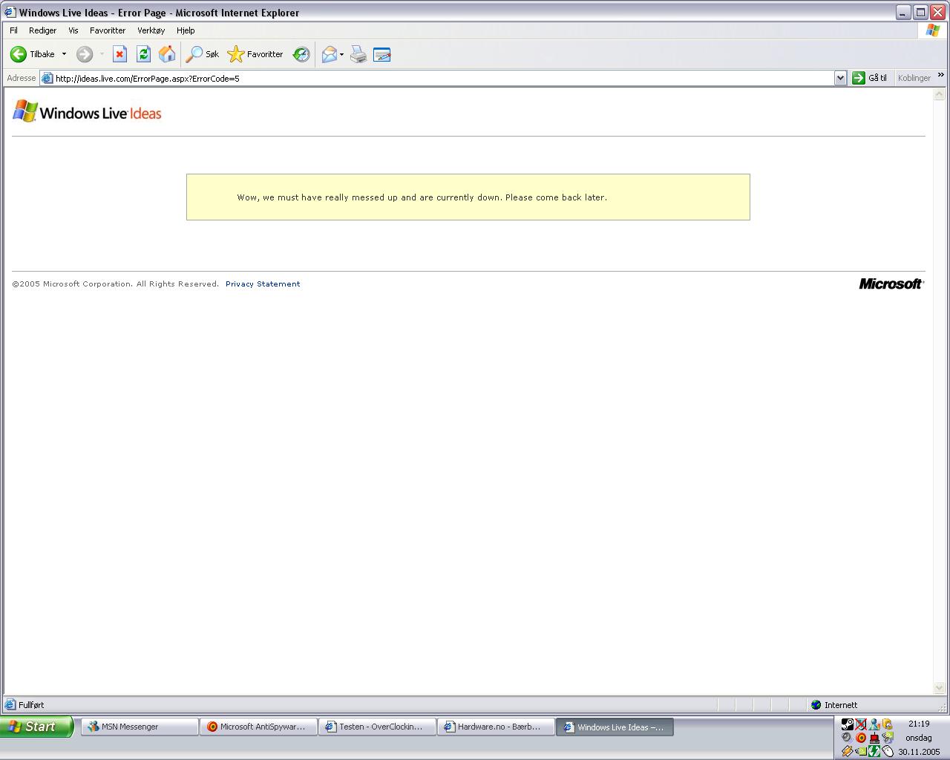Screen dimensions: 950x760
Task: Click the yellow folder disc tray icon
Action: pyautogui.click(x=888, y=724)
